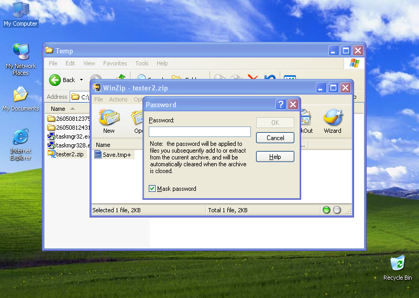Click the gray status light in WinZip

(337, 210)
